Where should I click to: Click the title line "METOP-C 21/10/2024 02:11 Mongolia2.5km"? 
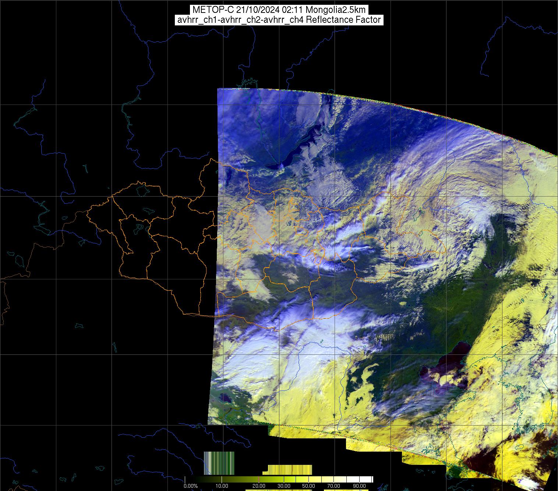(279, 10)
